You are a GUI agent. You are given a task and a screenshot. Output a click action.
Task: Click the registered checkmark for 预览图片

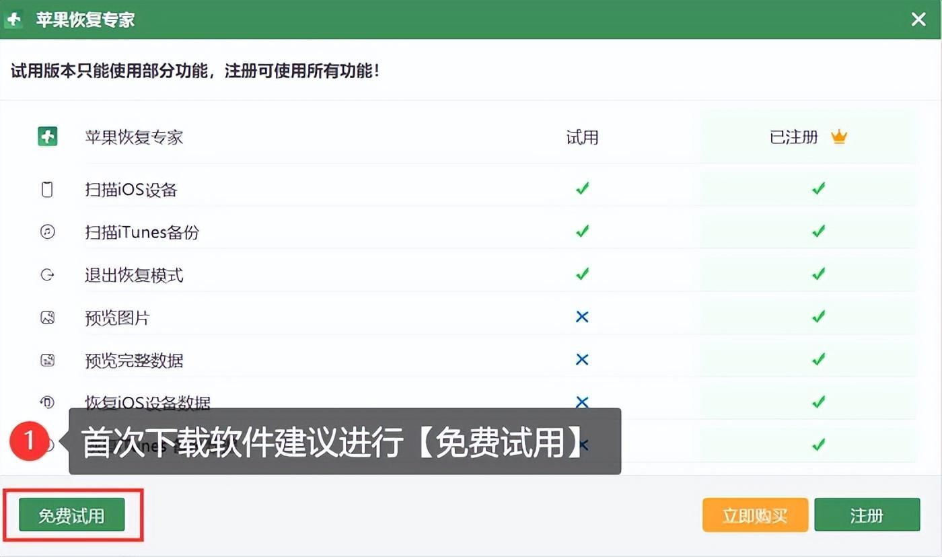coord(819,317)
